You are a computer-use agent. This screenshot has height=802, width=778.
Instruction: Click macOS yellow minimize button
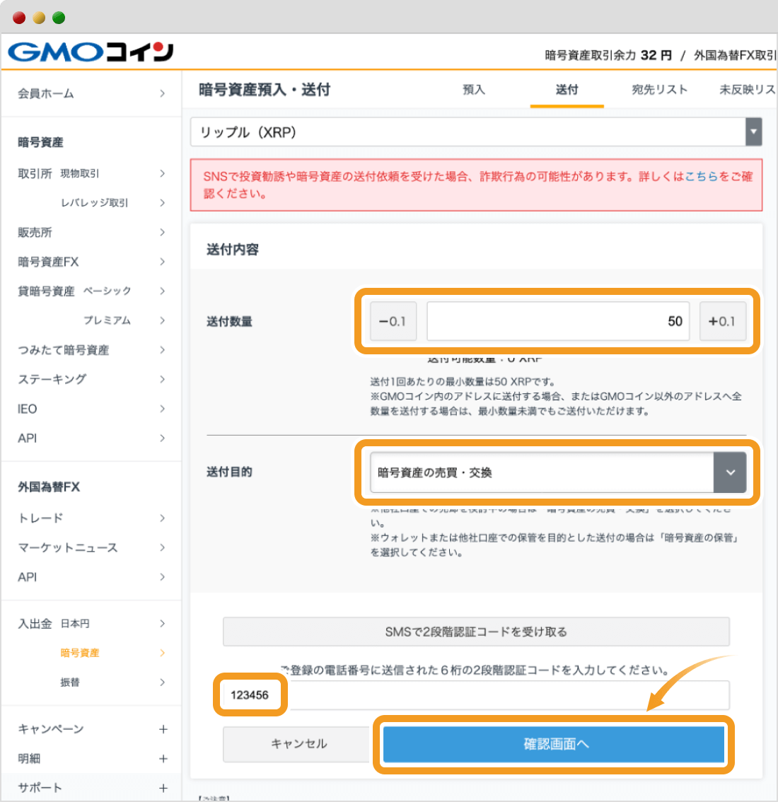click(x=39, y=18)
